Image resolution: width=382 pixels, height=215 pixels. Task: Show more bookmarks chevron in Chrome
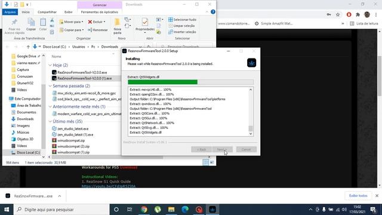343,23
